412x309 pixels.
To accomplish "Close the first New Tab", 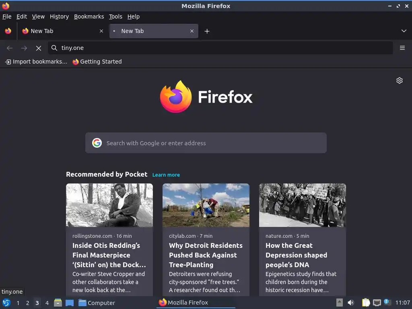I will 101,31.
